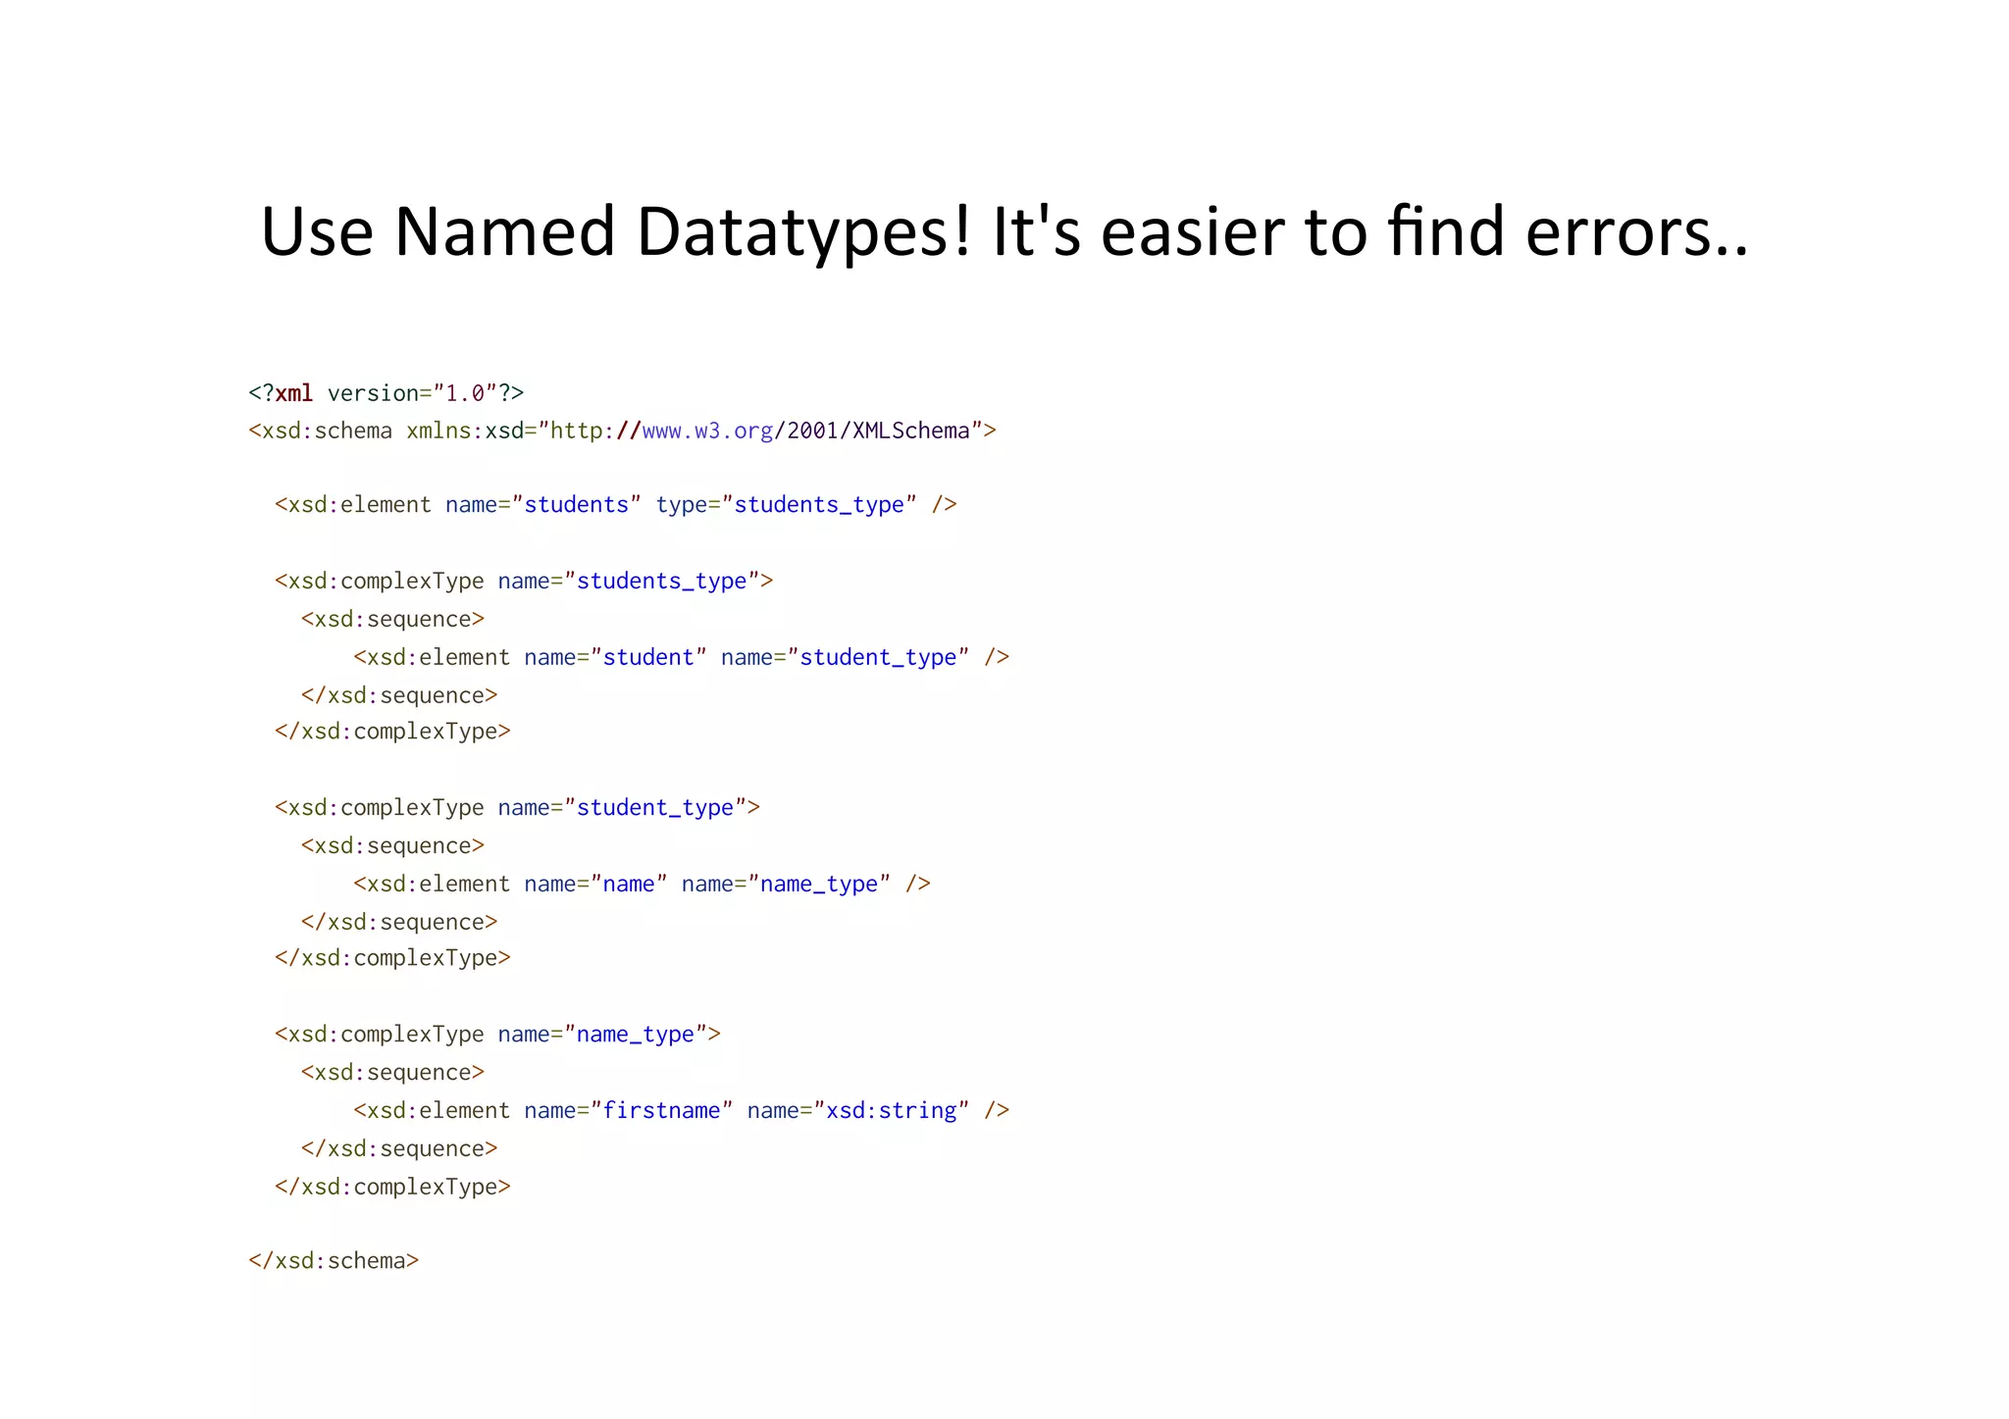Click the "student_type" value in element line
The height and width of the screenshot is (1419, 2009).
877,657
